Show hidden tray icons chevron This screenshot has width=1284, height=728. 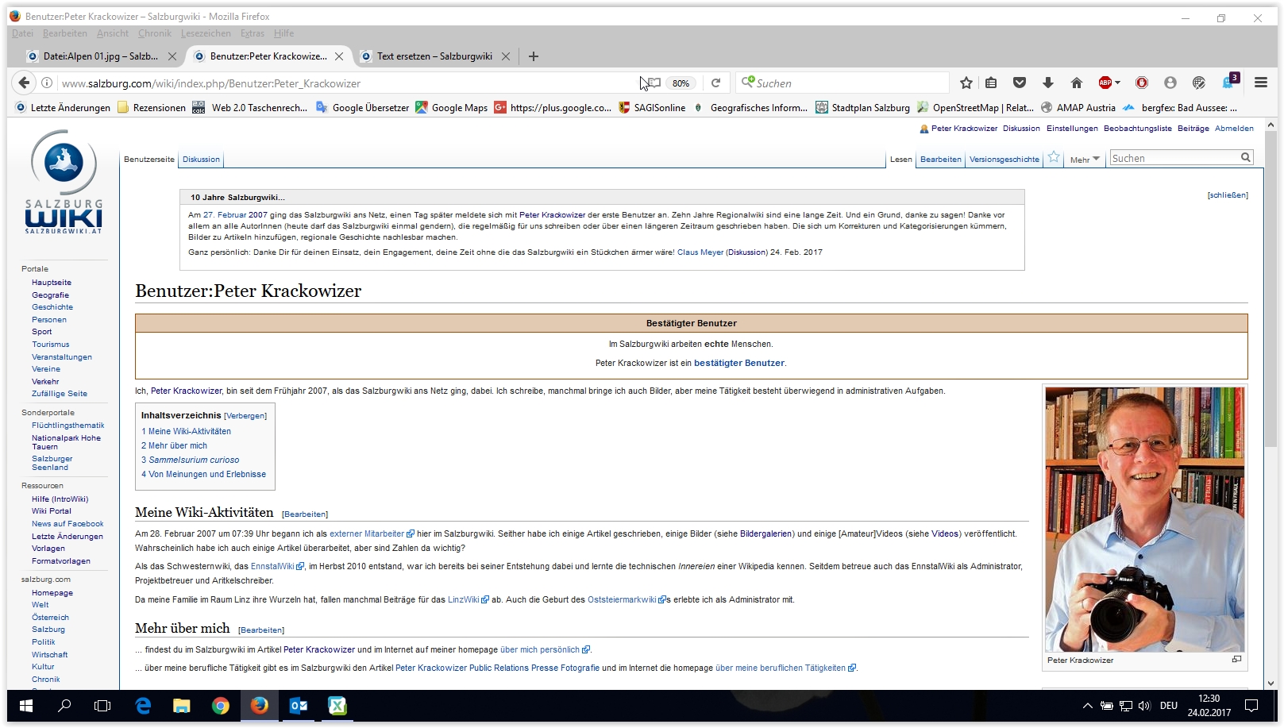pos(1087,706)
